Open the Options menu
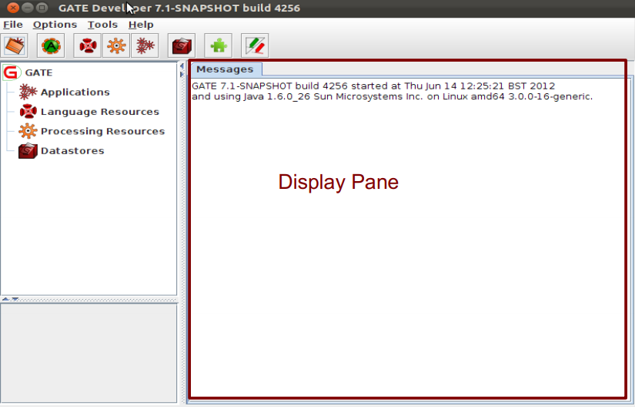This screenshot has height=407, width=635. pyautogui.click(x=55, y=25)
